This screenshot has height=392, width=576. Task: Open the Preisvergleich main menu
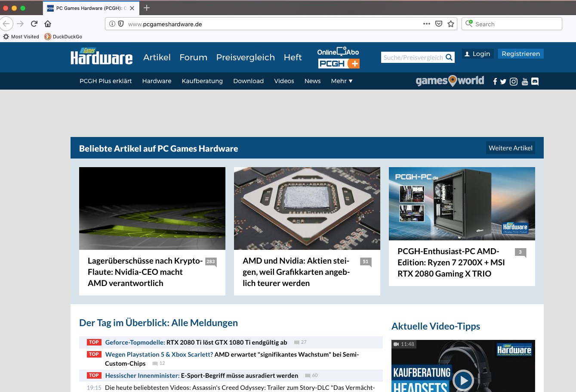click(246, 57)
